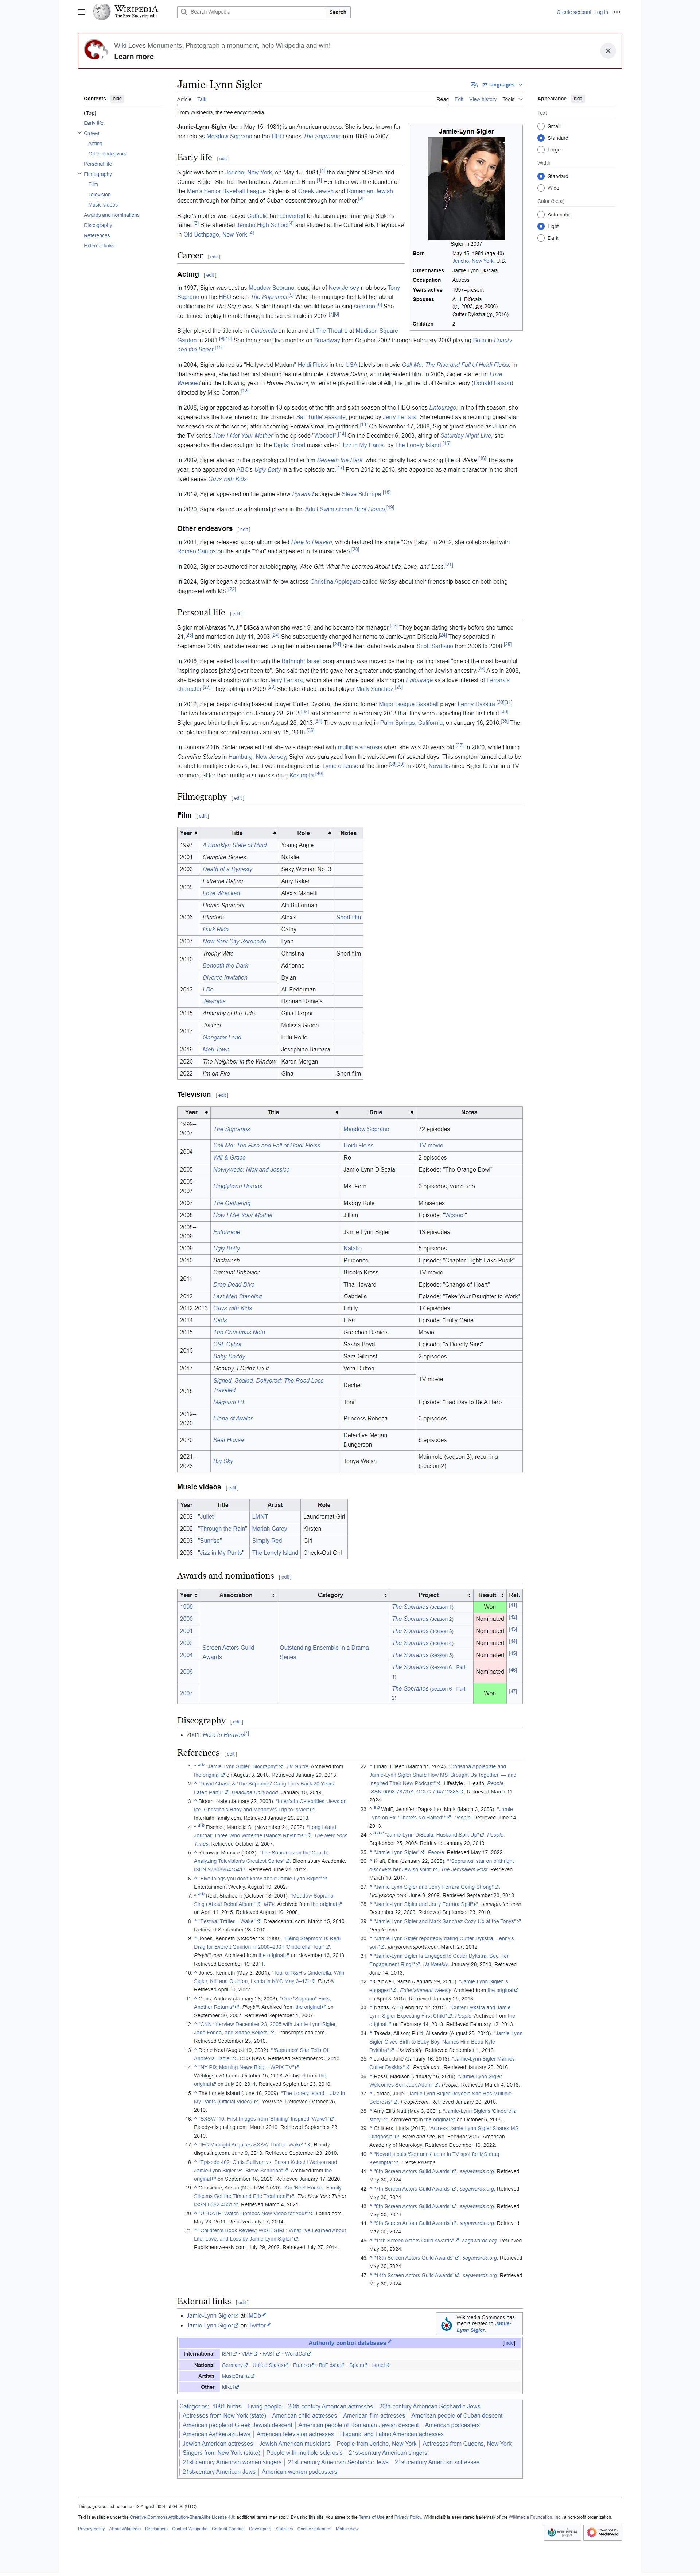Click the Powered by MediaWiki badge
The image size is (700, 2576).
602,2532
